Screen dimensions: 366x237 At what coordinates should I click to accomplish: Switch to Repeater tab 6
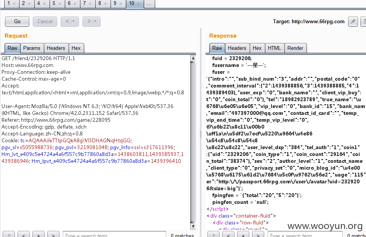pos(69,3)
